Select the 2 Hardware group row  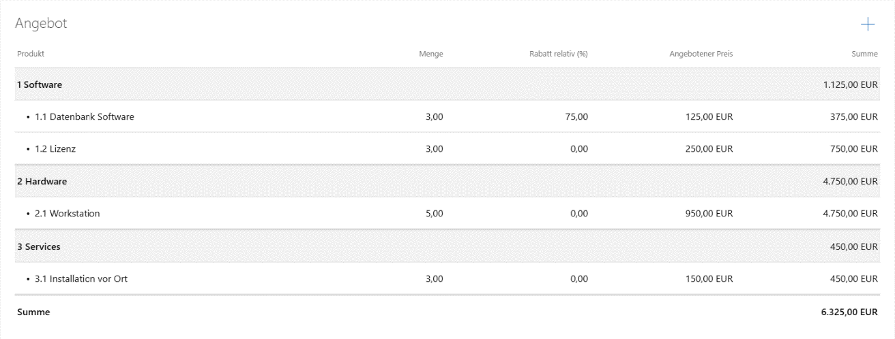point(447,182)
